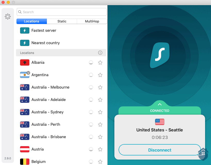
Task: Click the Surfshark logo
Action: [x=160, y=55]
